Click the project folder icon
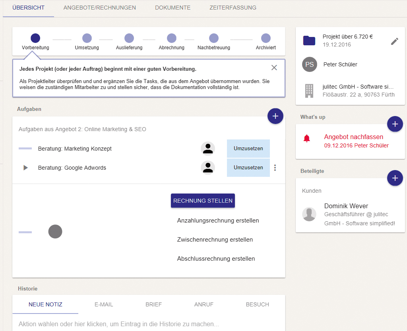This screenshot has width=407, height=331. tap(309, 41)
